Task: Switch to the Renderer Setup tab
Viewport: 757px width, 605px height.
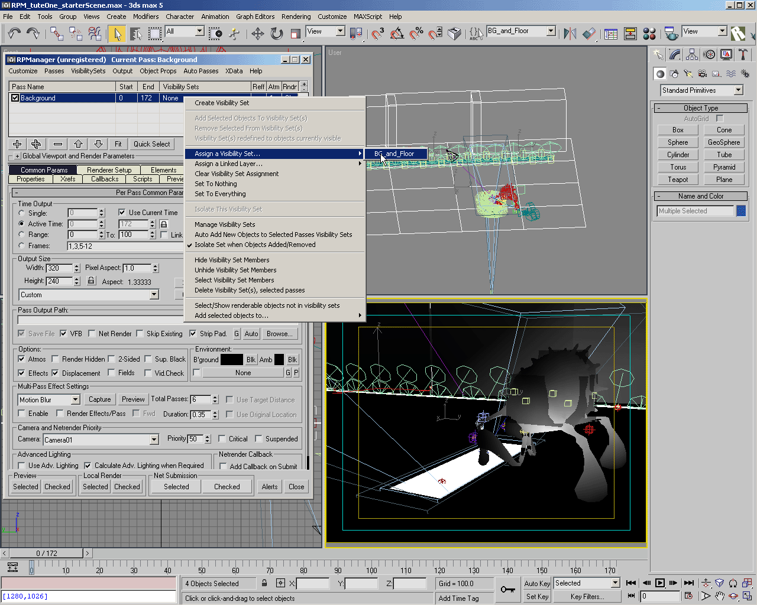Action: point(109,170)
